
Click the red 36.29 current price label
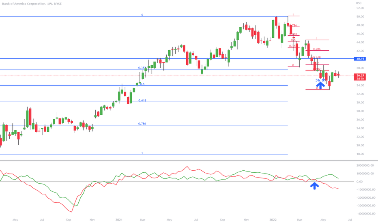360,75
